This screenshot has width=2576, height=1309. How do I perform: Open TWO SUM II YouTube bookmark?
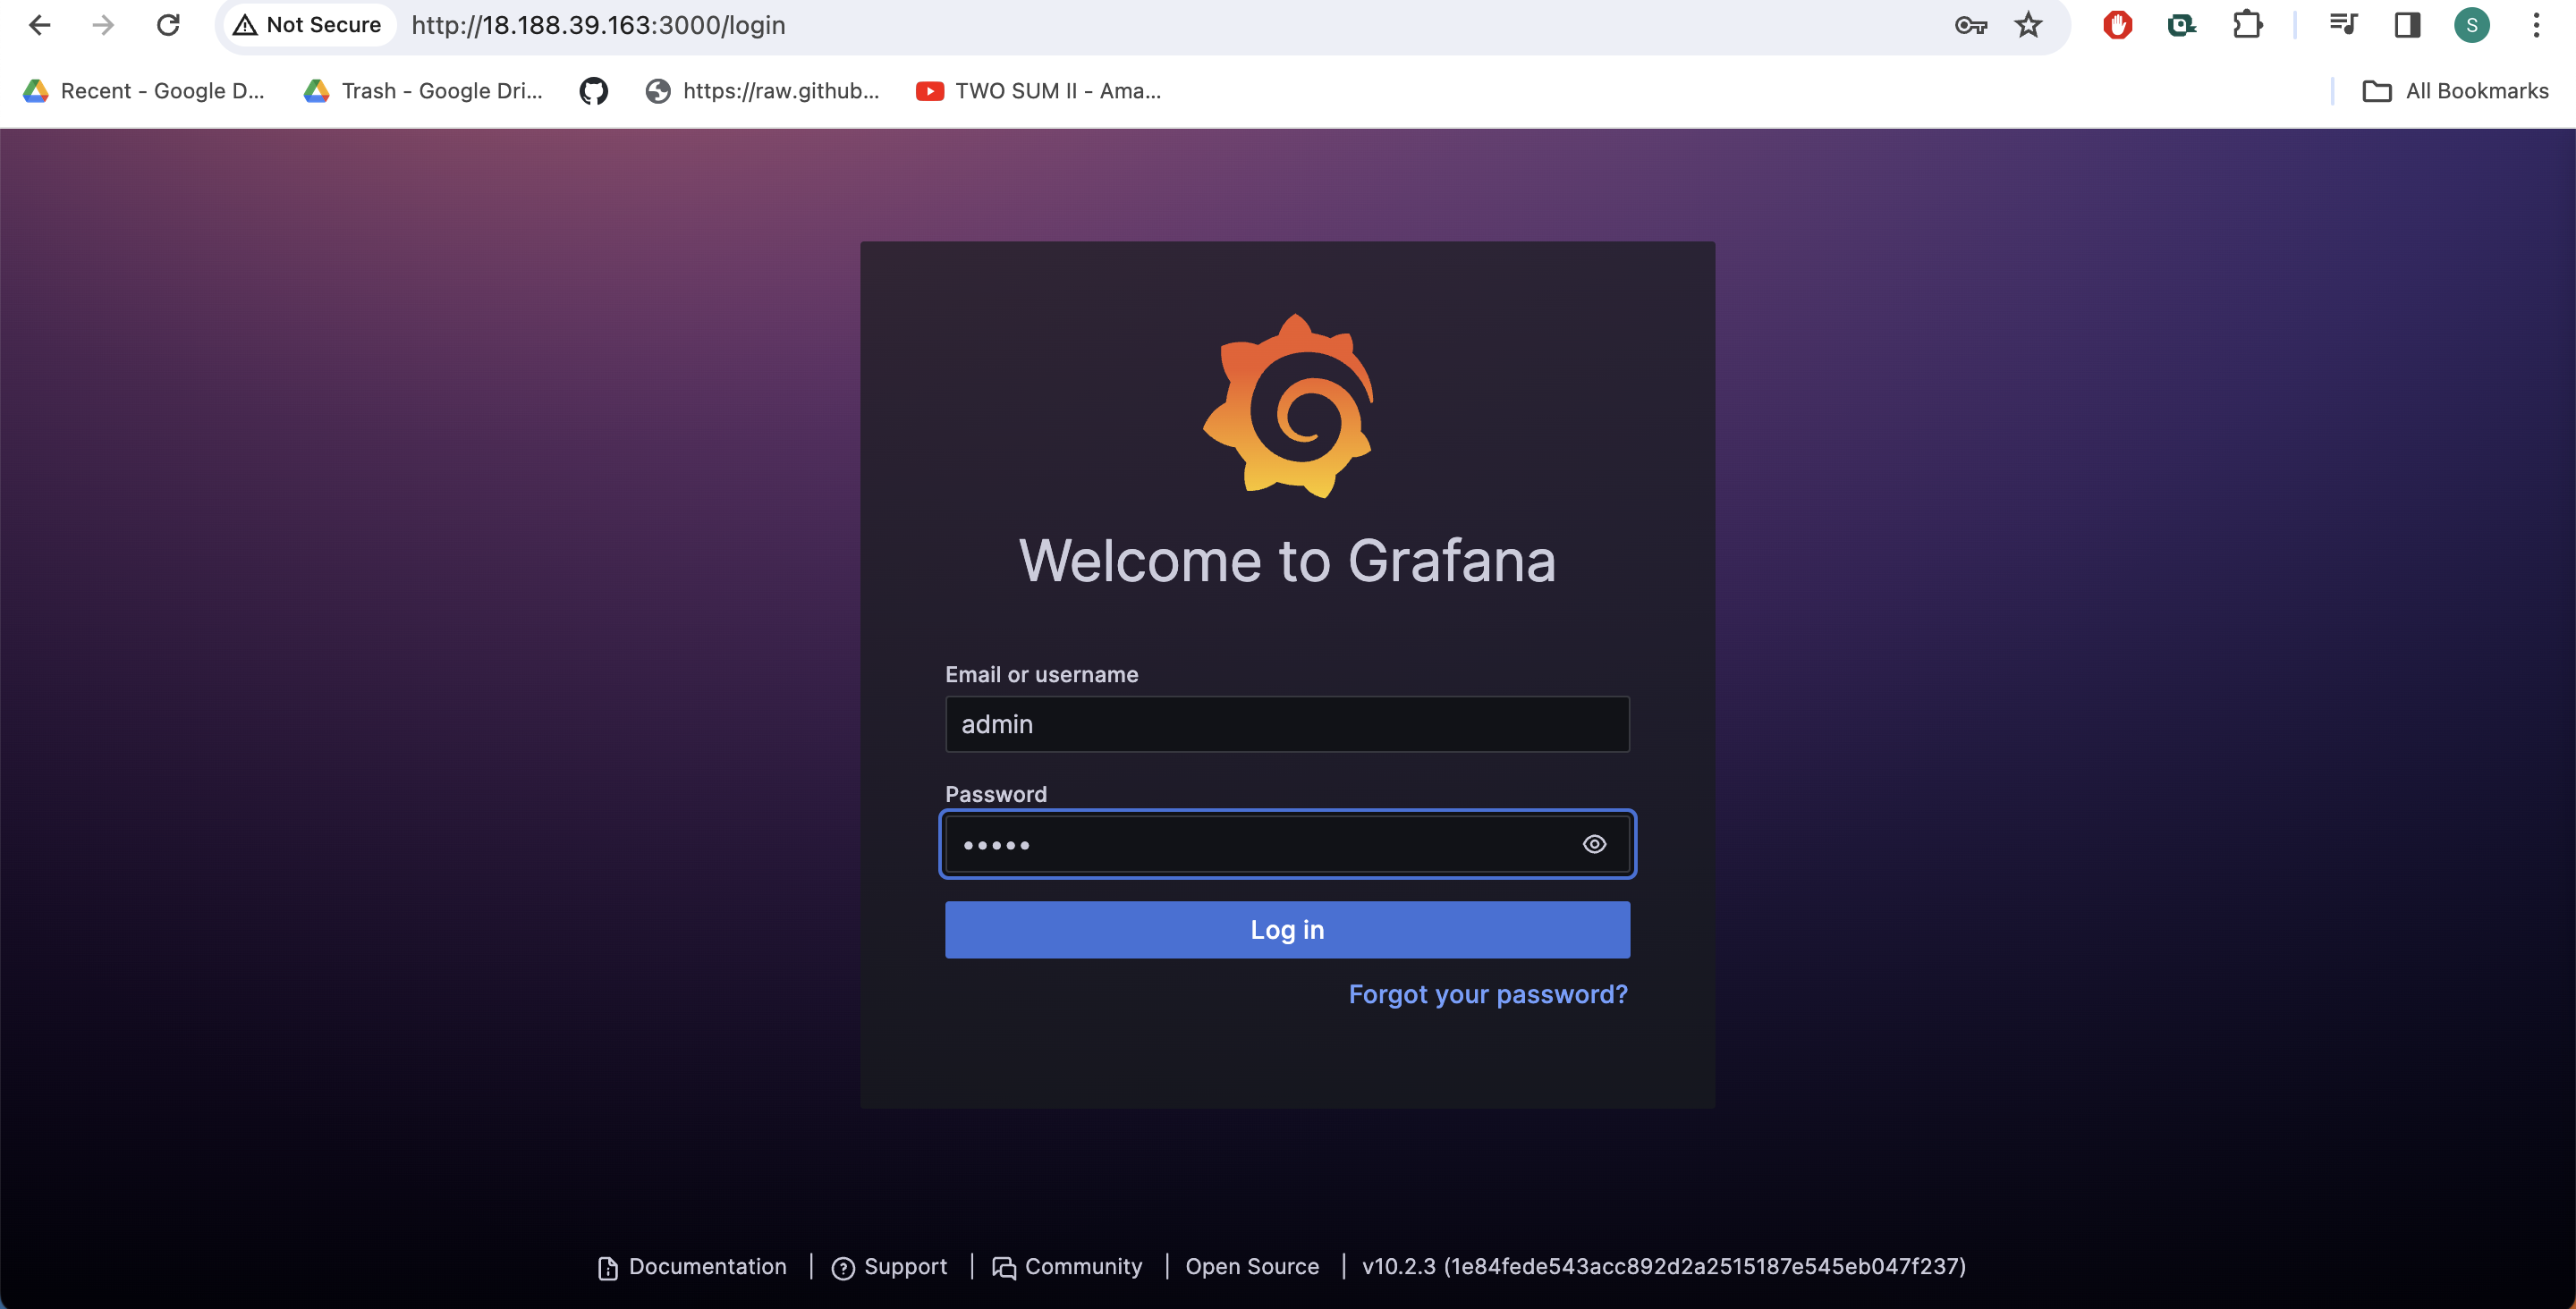pyautogui.click(x=1039, y=91)
